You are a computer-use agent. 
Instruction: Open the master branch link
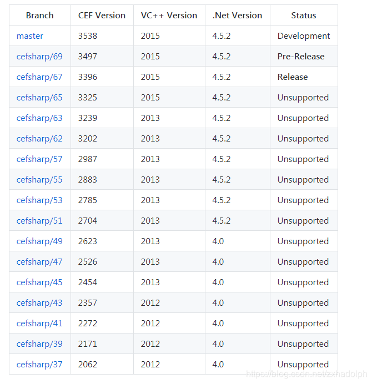(29, 36)
